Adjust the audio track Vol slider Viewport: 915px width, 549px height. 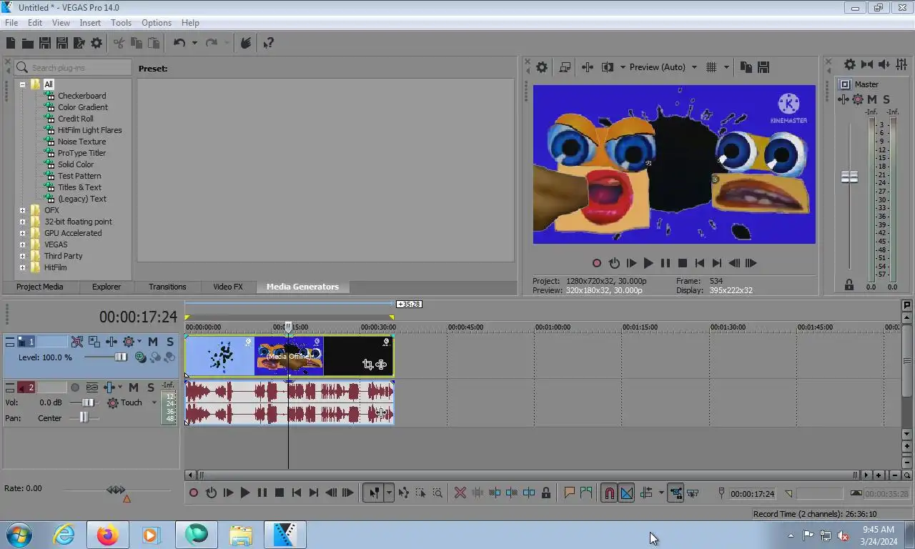point(88,402)
